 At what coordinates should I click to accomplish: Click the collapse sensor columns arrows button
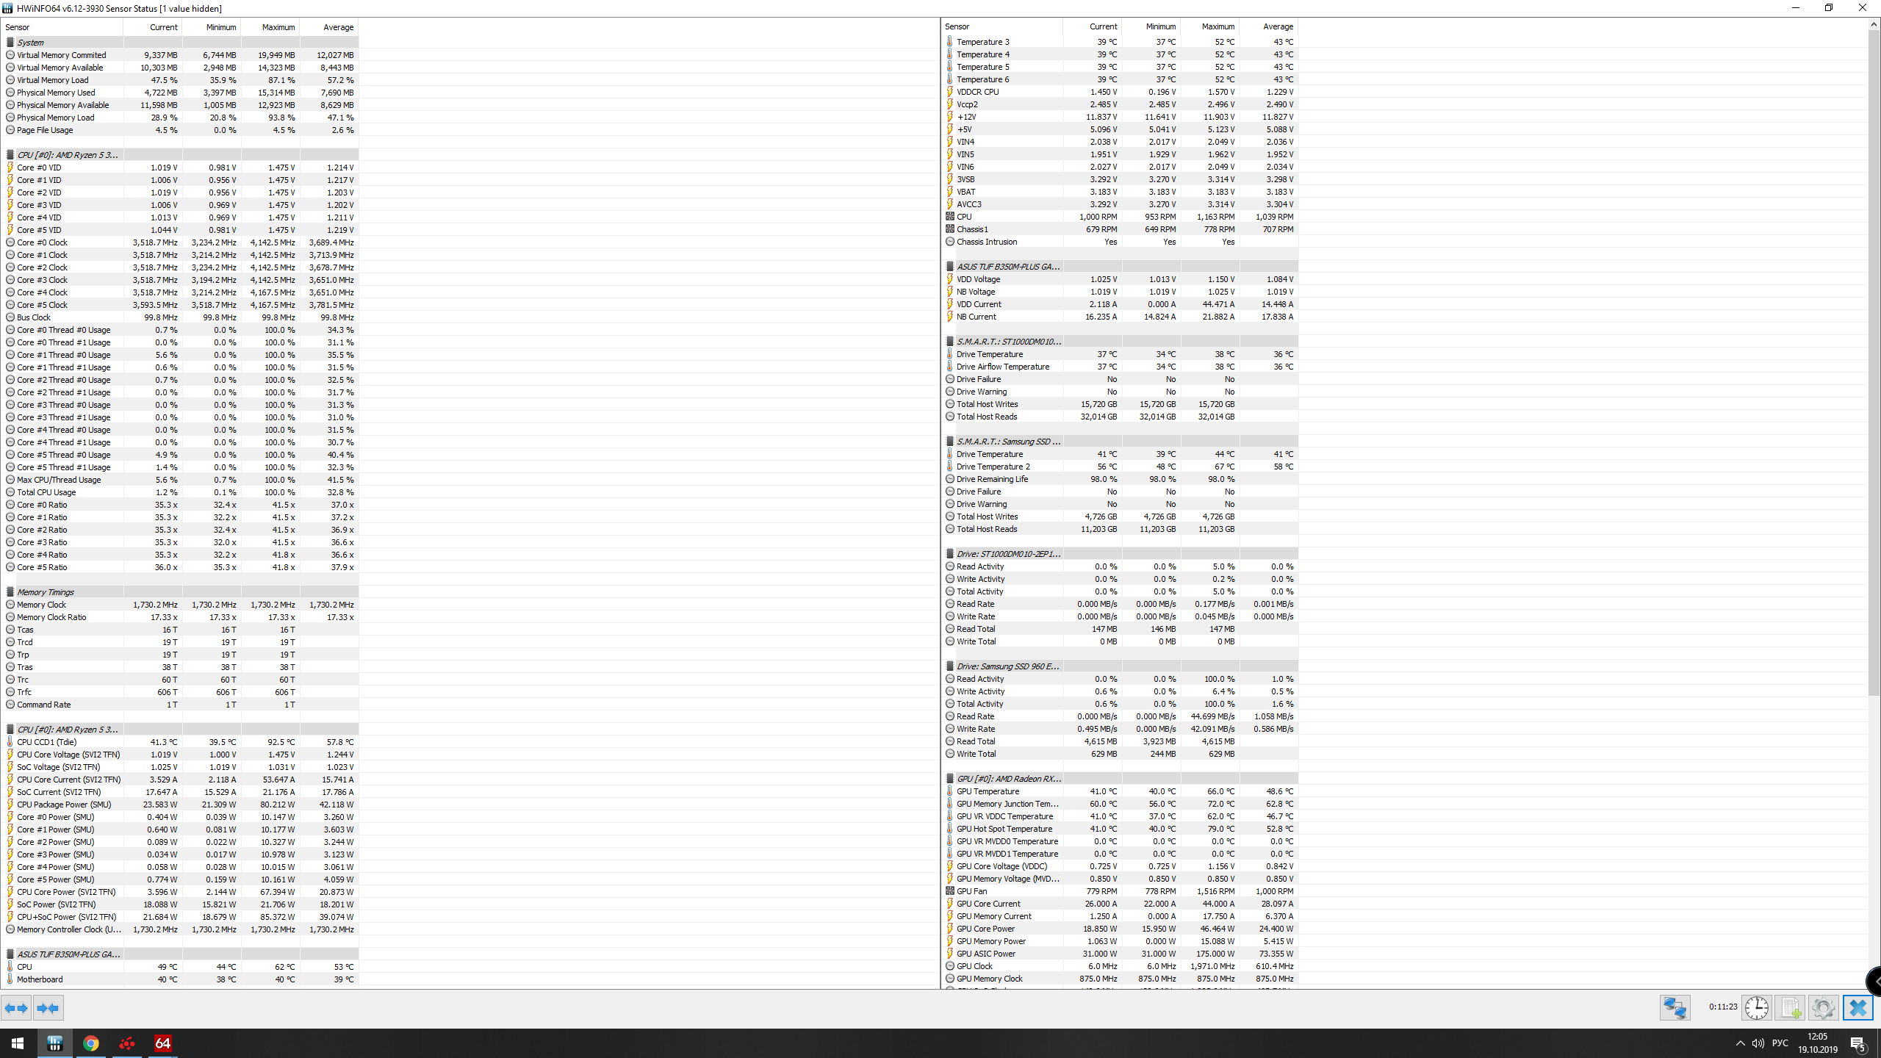pyautogui.click(x=48, y=1008)
